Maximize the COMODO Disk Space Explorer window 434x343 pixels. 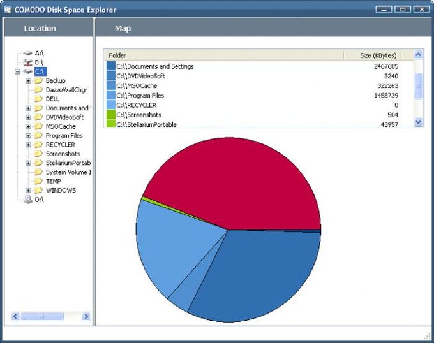[x=403, y=10]
